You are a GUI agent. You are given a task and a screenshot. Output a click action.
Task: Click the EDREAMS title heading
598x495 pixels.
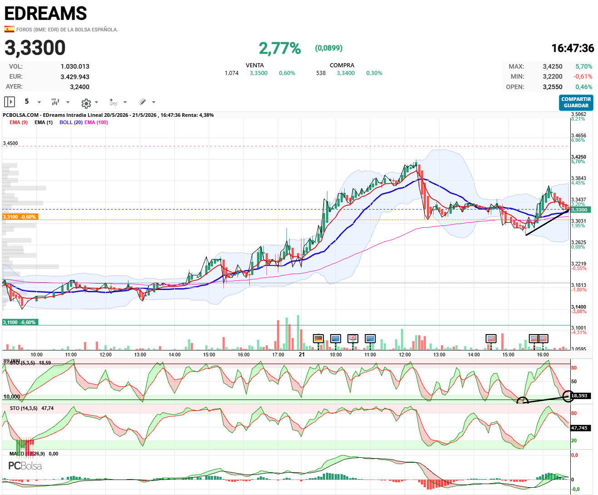point(45,13)
